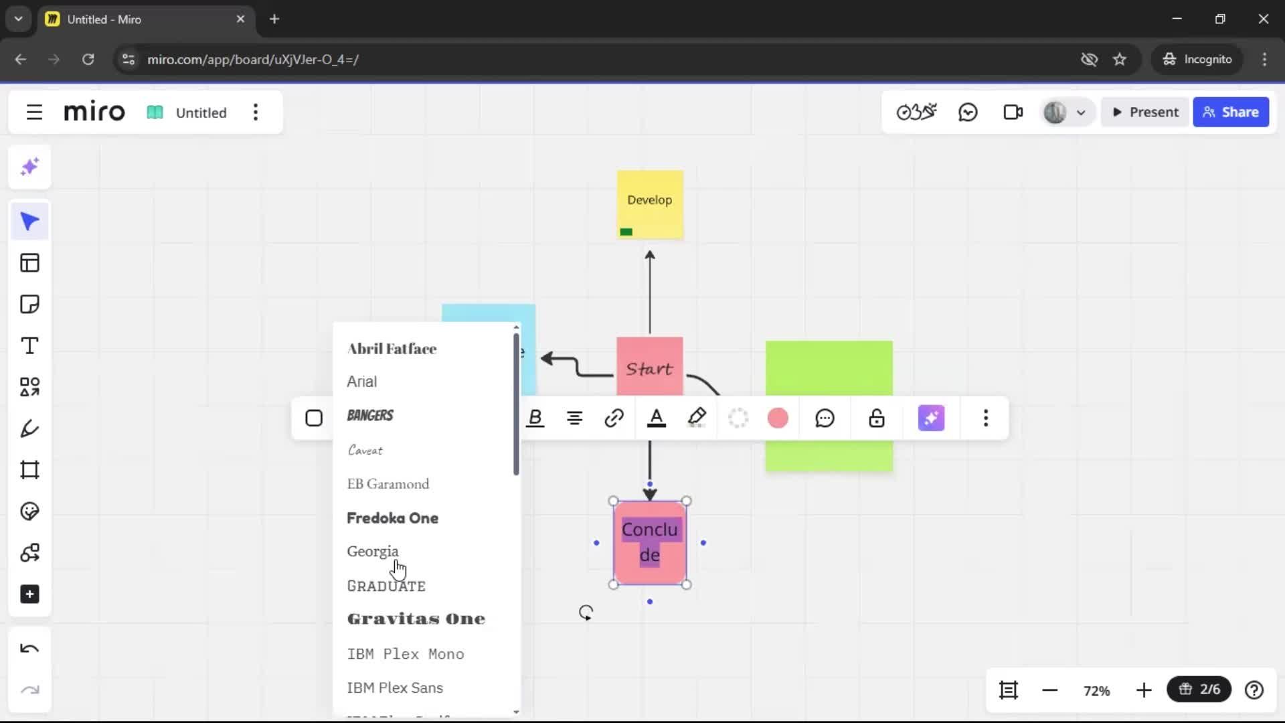Choose Graduate font from list

tap(386, 586)
